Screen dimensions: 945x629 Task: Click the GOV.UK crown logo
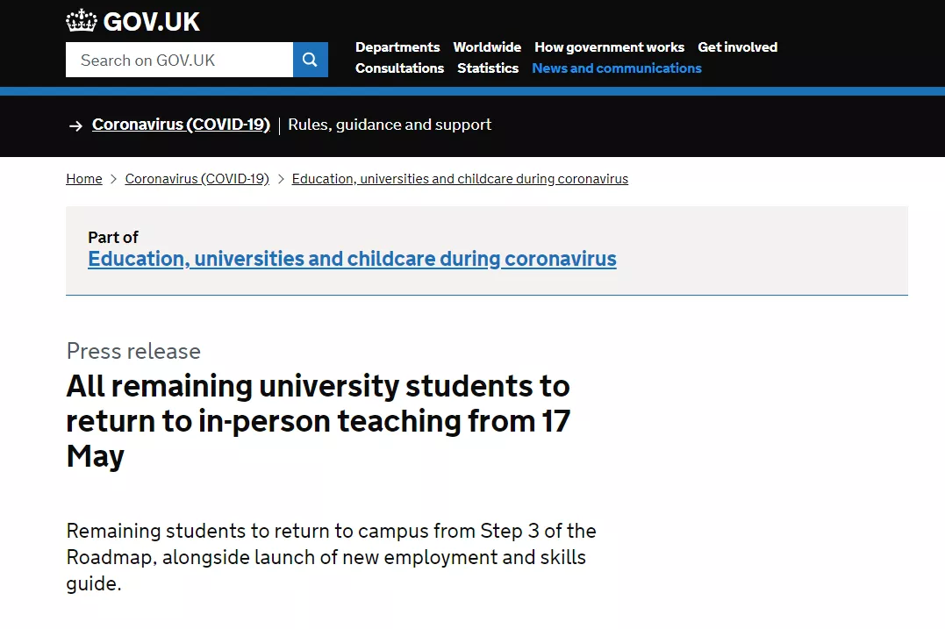click(x=82, y=21)
